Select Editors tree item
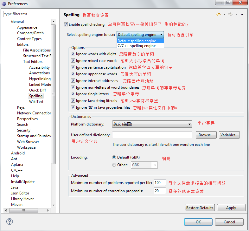The width and height of the screenshot is (249, 231). (x=23, y=44)
